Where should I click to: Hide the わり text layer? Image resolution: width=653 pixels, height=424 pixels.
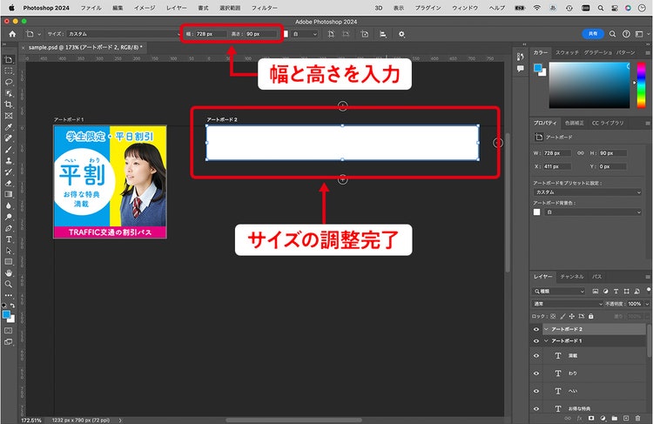point(536,374)
